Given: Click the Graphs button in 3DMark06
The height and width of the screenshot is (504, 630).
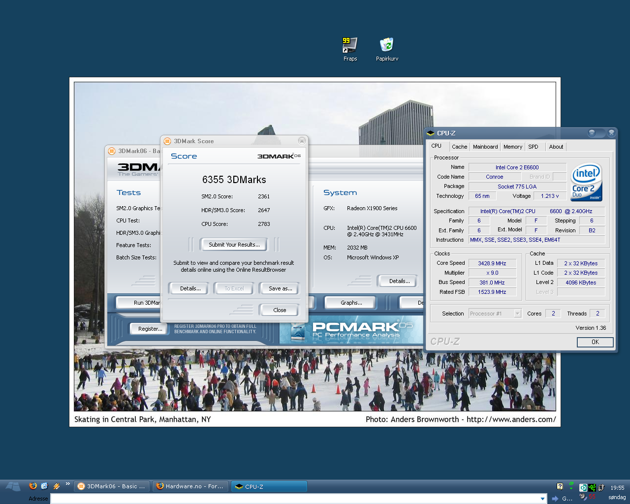Looking at the screenshot, I should (351, 303).
